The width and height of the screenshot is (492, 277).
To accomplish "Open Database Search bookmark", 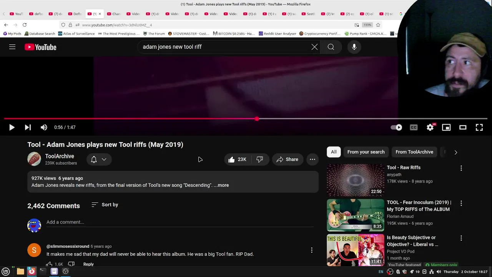I will (40, 33).
